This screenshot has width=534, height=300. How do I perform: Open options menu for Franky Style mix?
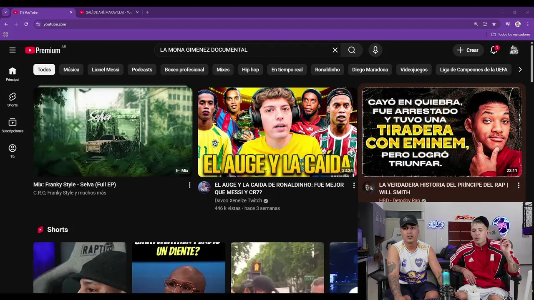(189, 185)
